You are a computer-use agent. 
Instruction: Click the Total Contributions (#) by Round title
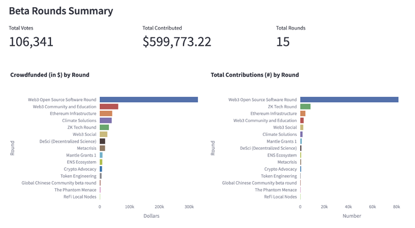pyautogui.click(x=254, y=75)
